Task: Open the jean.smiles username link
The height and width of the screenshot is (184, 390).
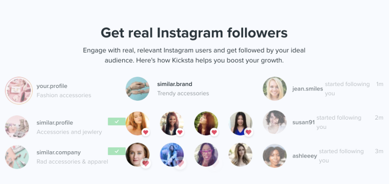Action: tap(308, 89)
